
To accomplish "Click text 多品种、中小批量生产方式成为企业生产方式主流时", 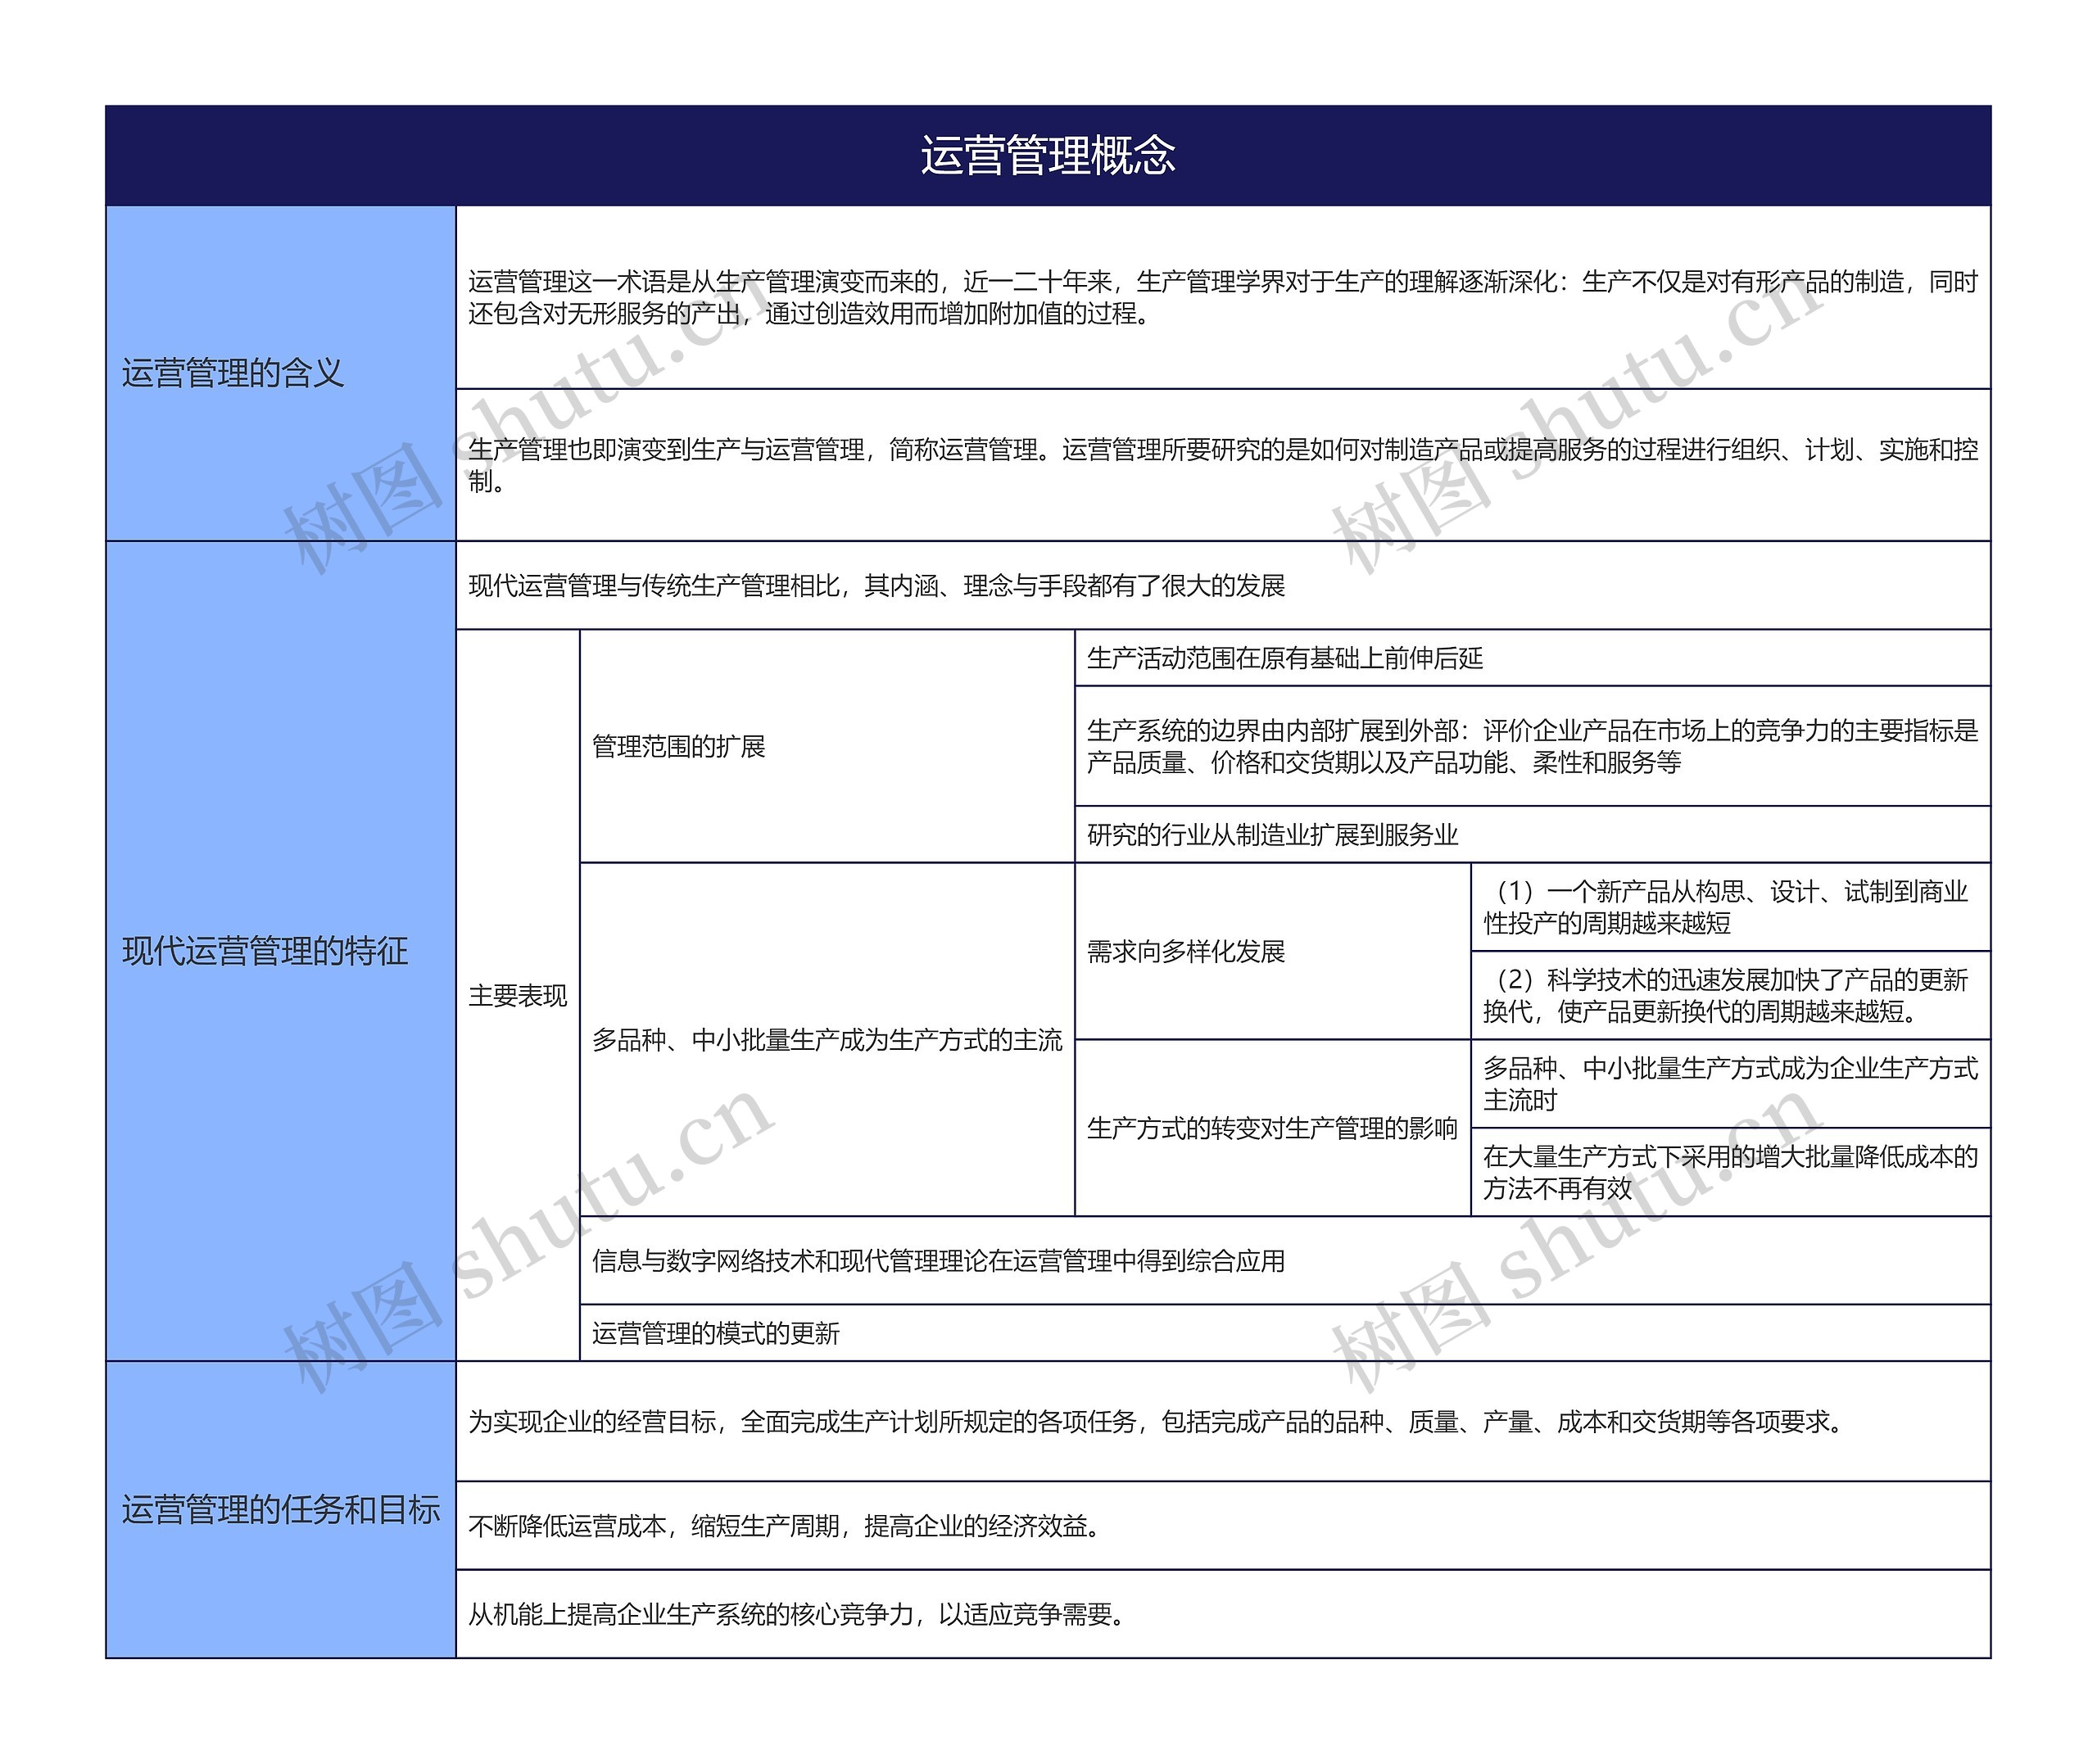I will pos(1730,1084).
